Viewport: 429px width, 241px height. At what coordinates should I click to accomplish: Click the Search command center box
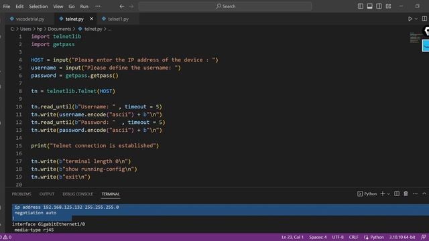pos(225,6)
